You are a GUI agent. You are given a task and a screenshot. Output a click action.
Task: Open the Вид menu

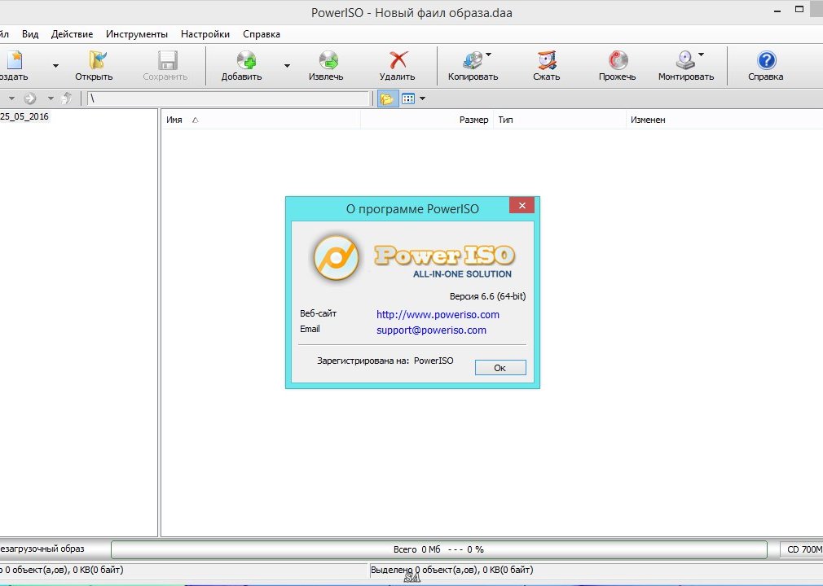tap(30, 34)
